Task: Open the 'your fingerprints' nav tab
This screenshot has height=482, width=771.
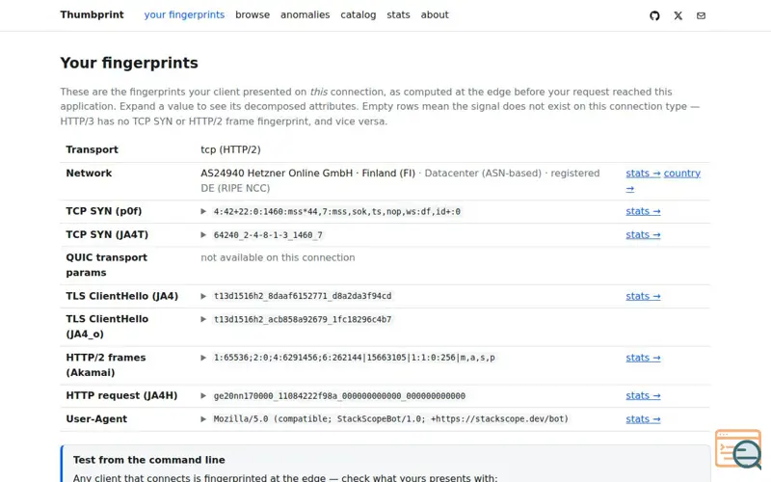Action: point(184,14)
